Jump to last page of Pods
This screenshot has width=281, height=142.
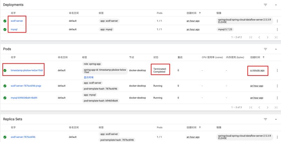point(276,107)
